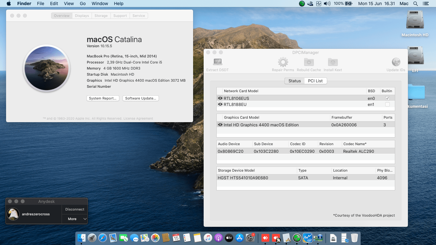
Task: Open Music app in dock
Action: pyautogui.click(x=208, y=238)
